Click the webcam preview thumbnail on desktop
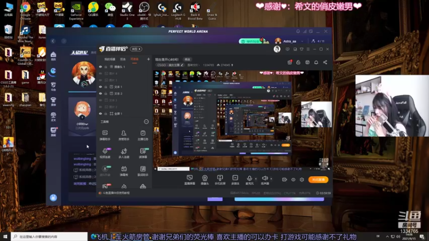 (x=392, y=106)
